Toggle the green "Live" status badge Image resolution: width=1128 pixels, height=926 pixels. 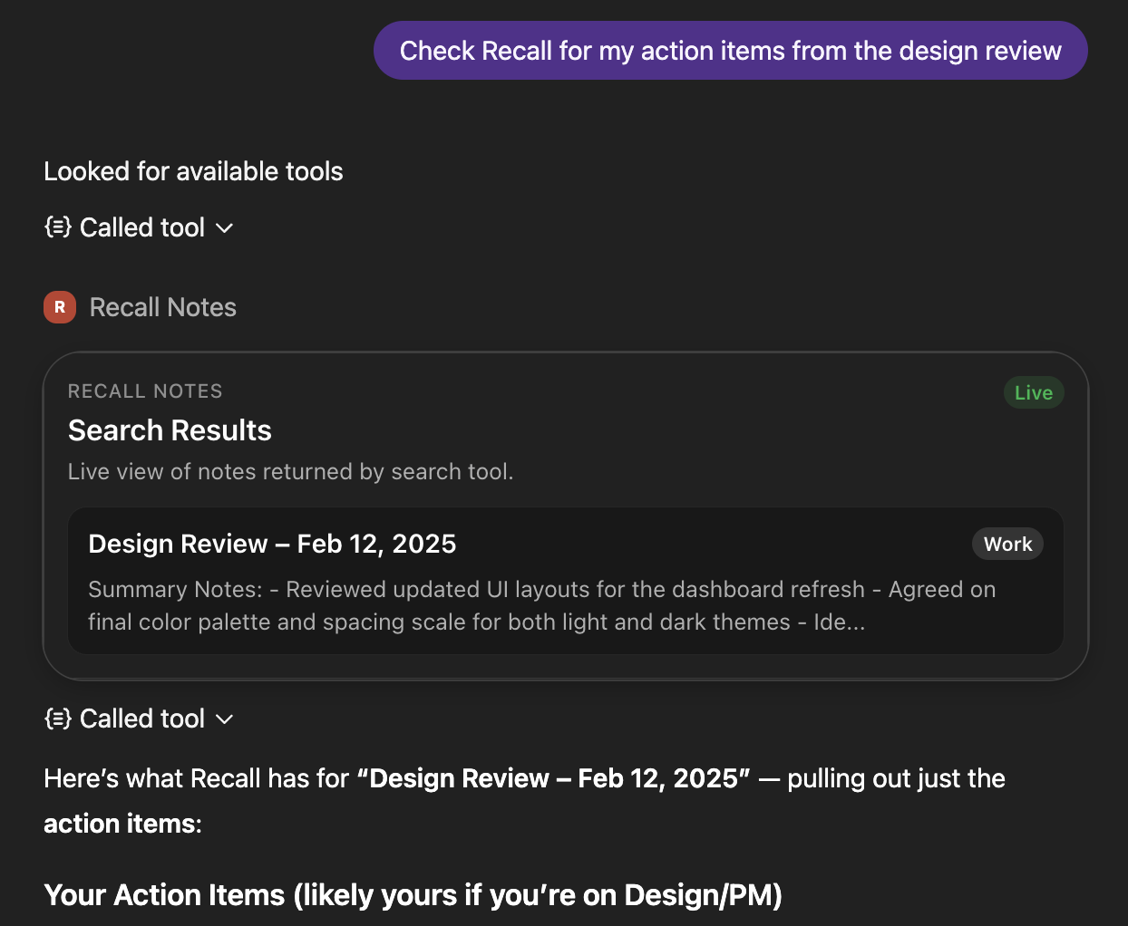(x=1034, y=392)
